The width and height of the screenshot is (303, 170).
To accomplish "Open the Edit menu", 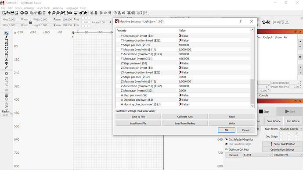I will tap(10, 8).
